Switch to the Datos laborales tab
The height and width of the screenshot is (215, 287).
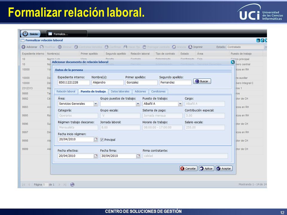click(x=120, y=91)
